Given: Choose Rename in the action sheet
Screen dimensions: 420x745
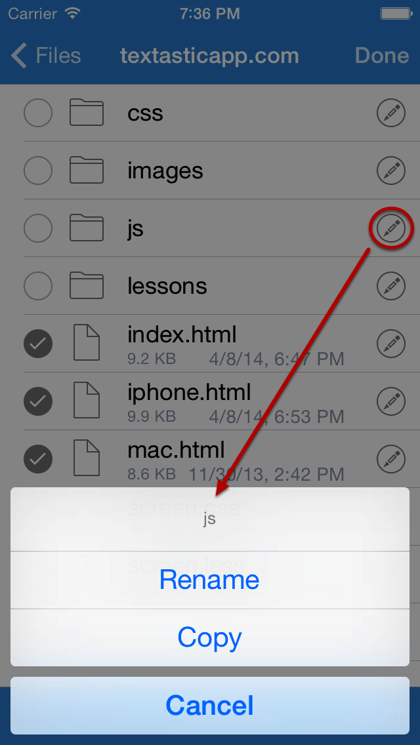Looking at the screenshot, I should (x=210, y=580).
